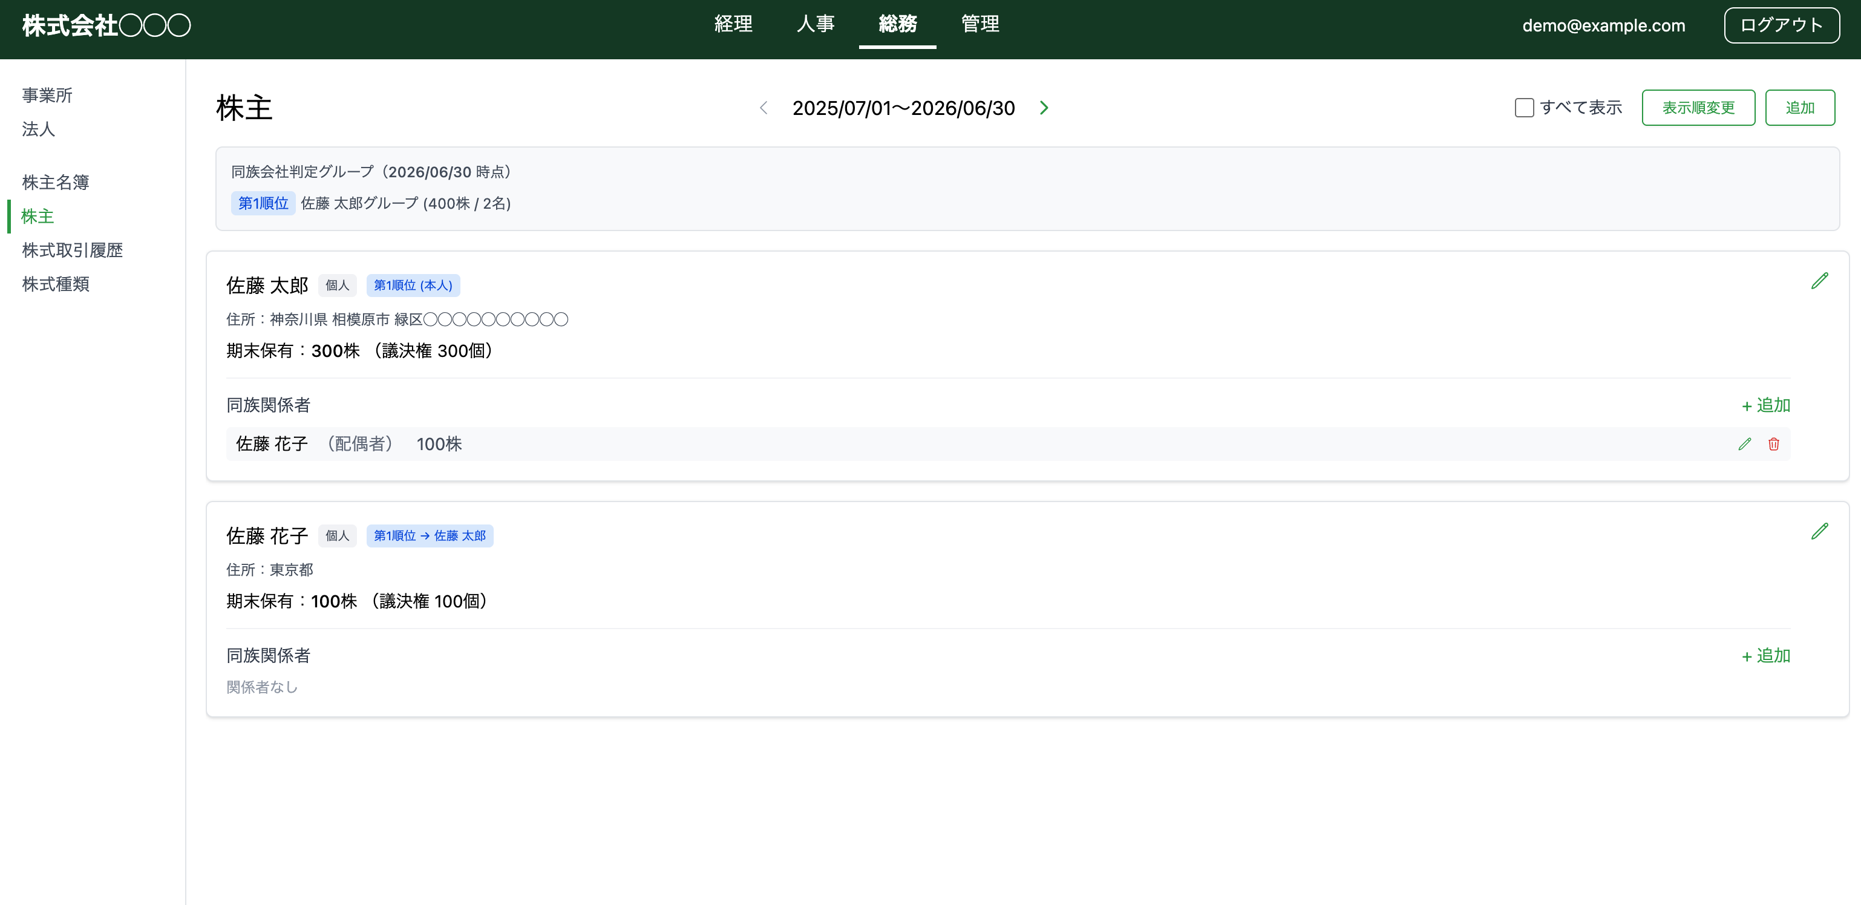Delete 佐藤 花子 relative with trash icon

pos(1773,444)
